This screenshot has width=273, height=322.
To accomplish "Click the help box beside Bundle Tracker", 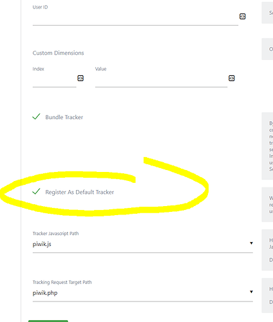I will tap(267, 146).
